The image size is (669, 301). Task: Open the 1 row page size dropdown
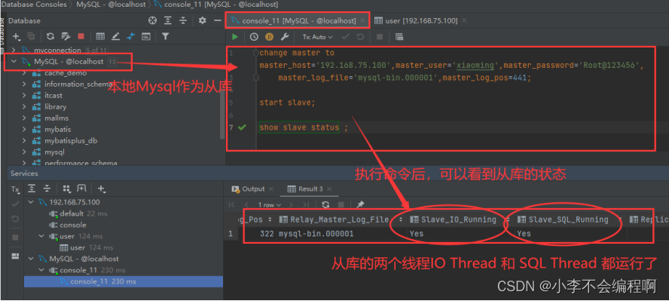270,205
